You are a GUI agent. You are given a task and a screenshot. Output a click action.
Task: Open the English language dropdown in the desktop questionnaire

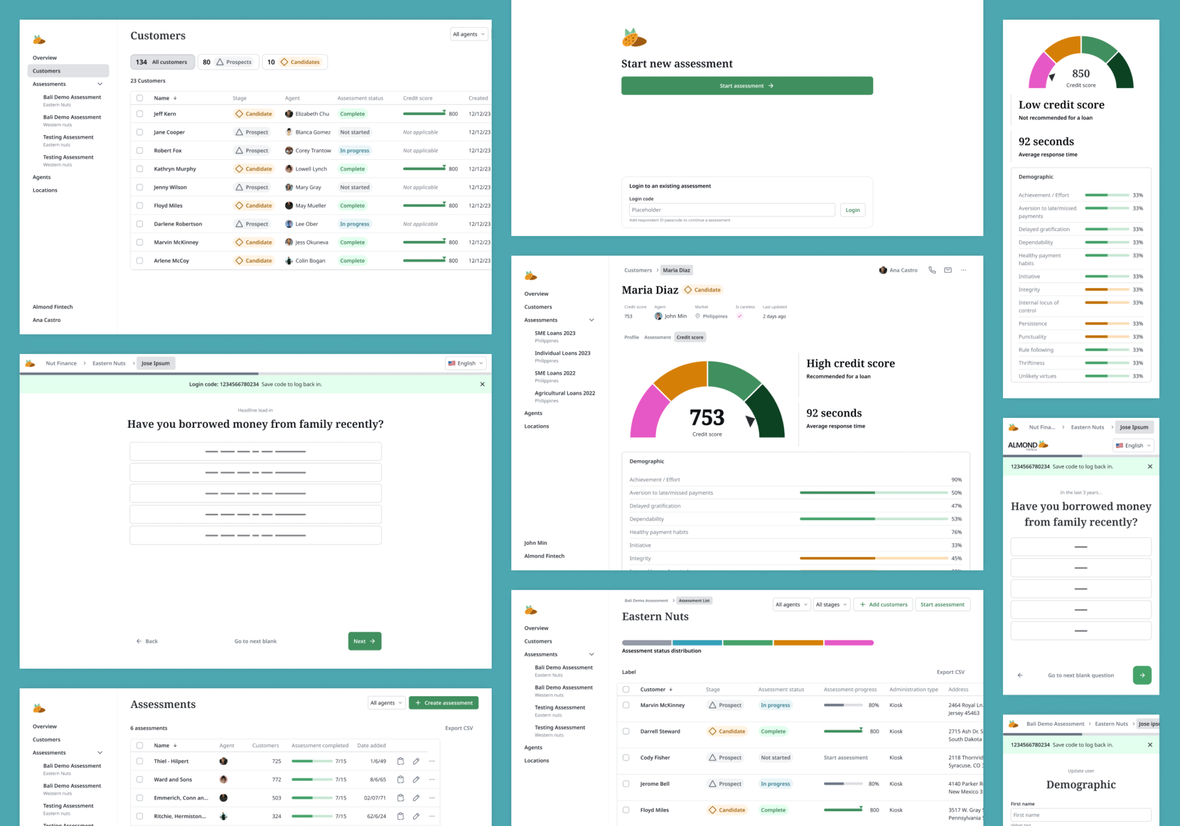click(465, 363)
